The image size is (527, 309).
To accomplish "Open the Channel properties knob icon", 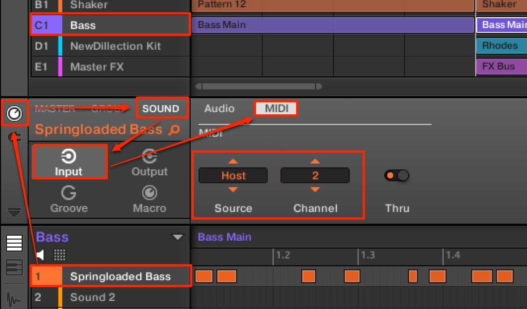I will coord(14,113).
